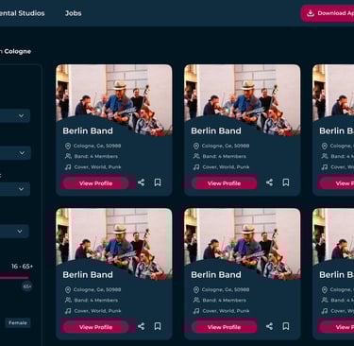Click the Cologne heading text
This screenshot has height=346, width=354.
click(x=18, y=51)
